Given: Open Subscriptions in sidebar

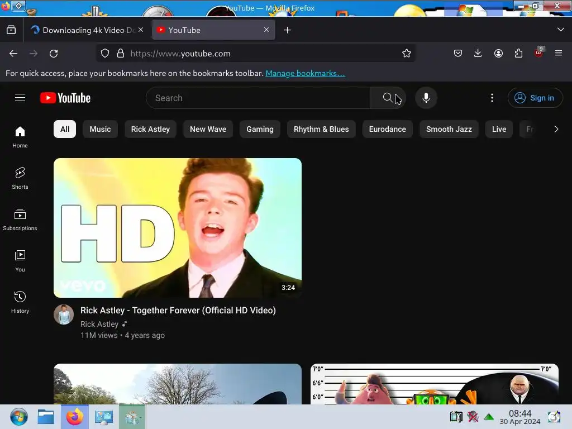Looking at the screenshot, I should click(x=20, y=220).
